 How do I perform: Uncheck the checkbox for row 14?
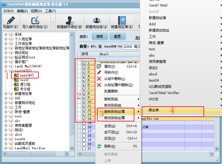coord(84,119)
